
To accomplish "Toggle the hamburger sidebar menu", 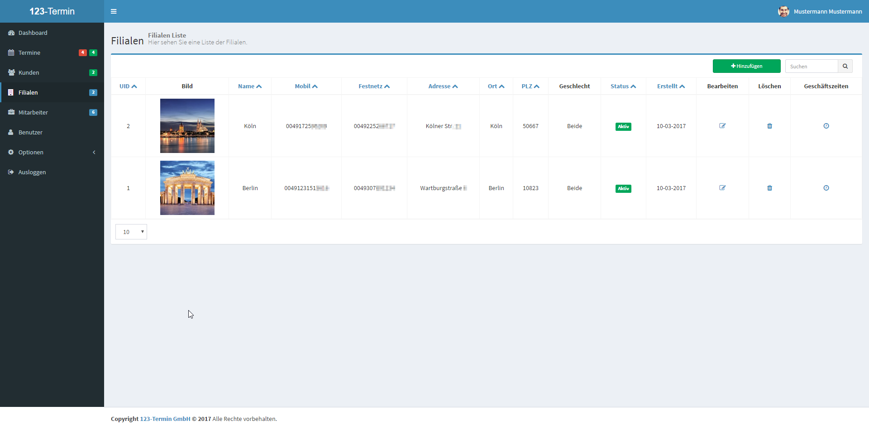I will coord(114,11).
